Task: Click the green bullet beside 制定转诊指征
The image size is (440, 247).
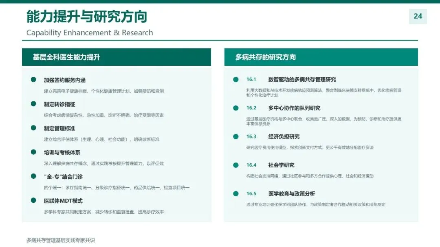Action: tap(33, 104)
